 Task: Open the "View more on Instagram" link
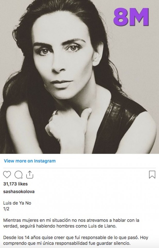click(x=30, y=161)
